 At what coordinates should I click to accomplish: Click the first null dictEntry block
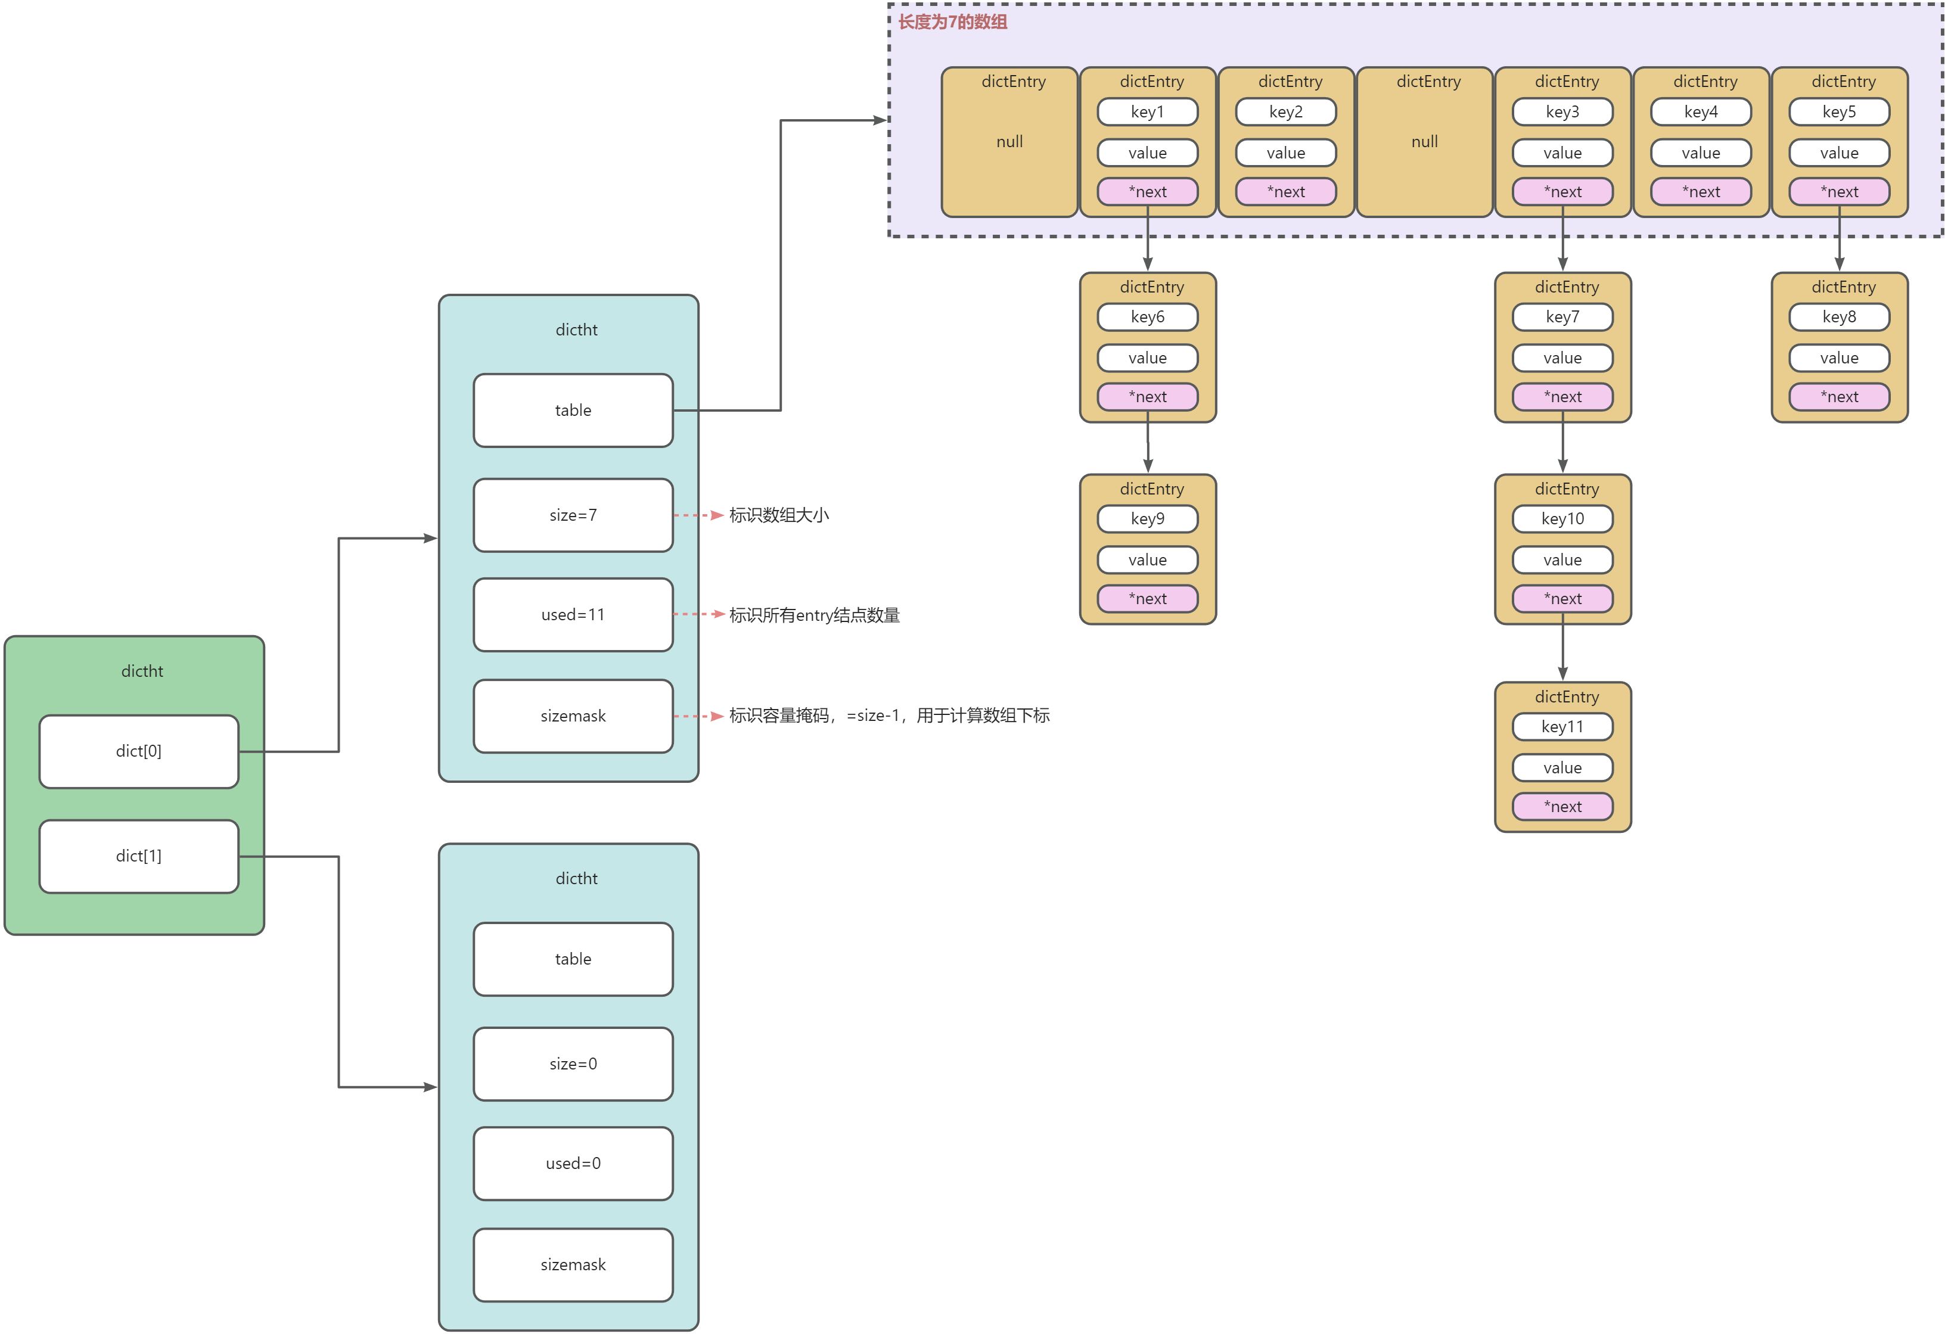point(1009,142)
